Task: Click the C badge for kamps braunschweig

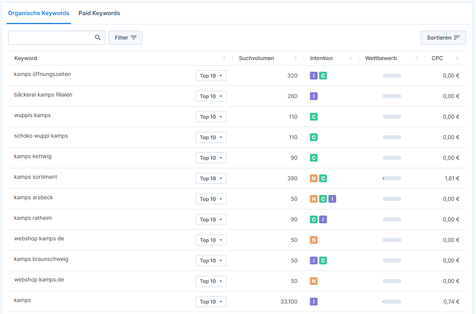Action: point(323,261)
